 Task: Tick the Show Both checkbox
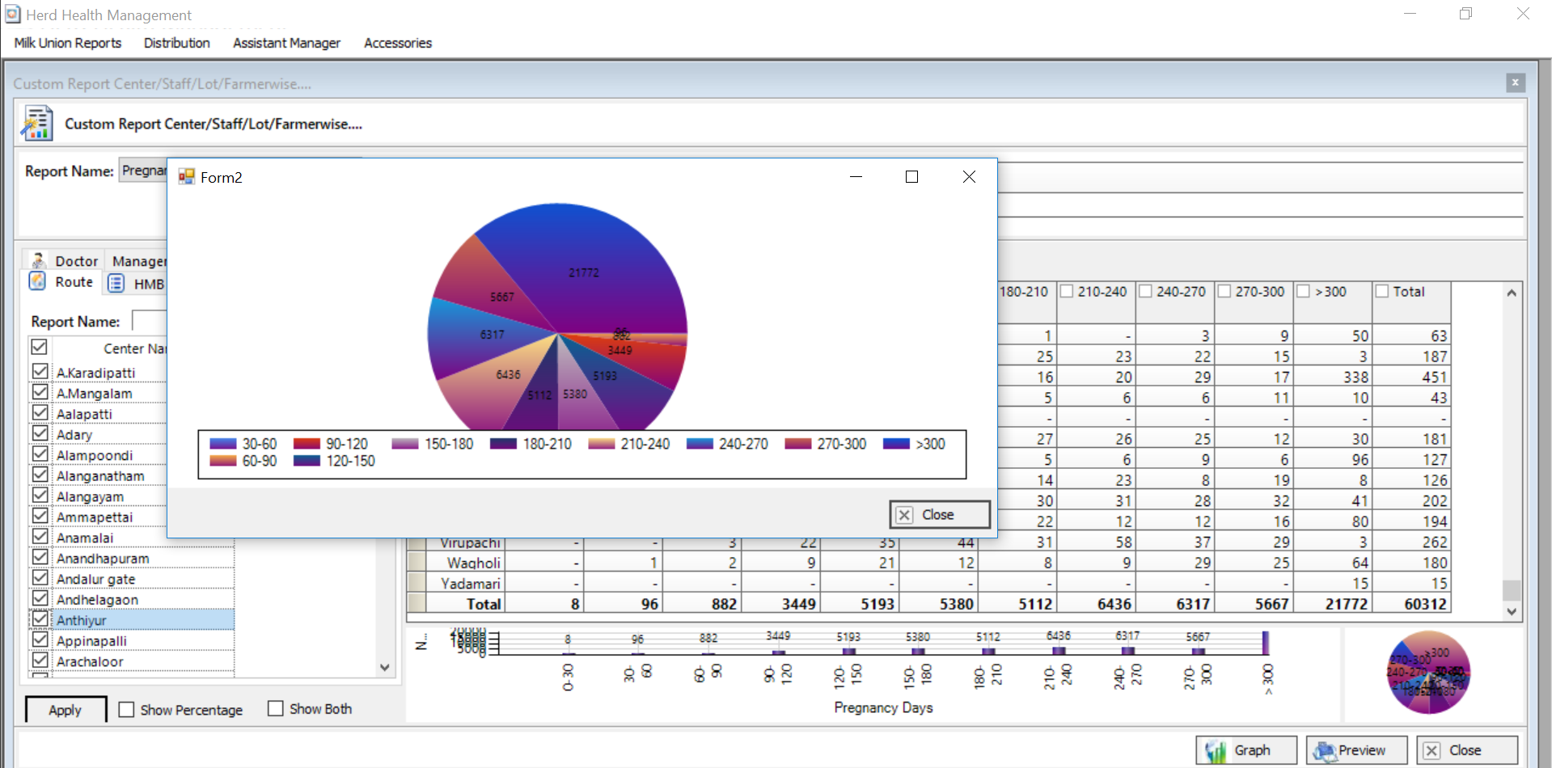click(276, 708)
